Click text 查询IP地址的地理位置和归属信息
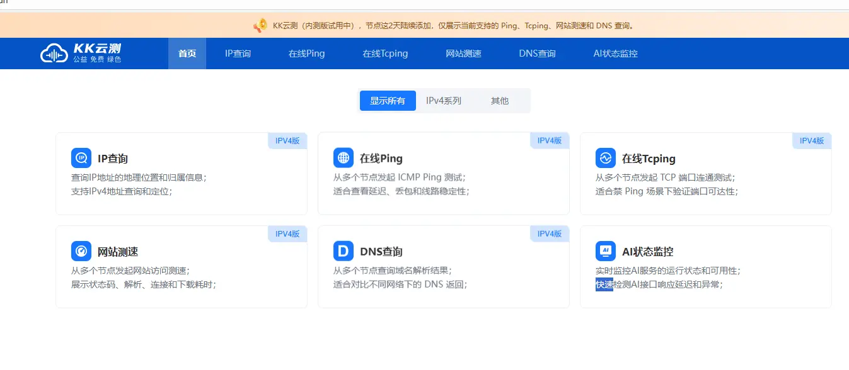This screenshot has height=370, width=849. [139, 177]
